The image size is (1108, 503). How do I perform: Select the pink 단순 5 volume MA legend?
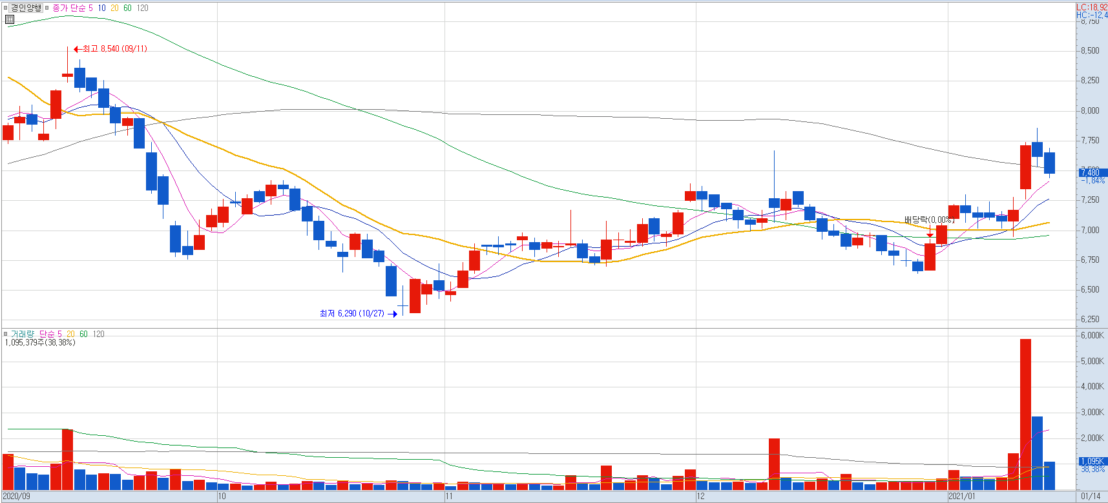[50, 334]
